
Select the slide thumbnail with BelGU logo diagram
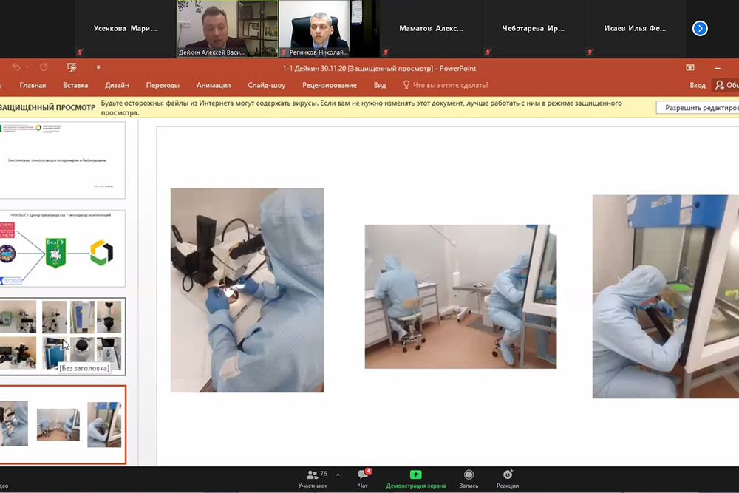tap(63, 248)
